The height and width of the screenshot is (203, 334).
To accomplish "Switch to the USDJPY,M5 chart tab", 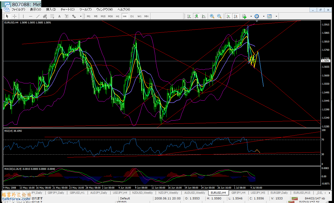I will click(x=258, y=193).
